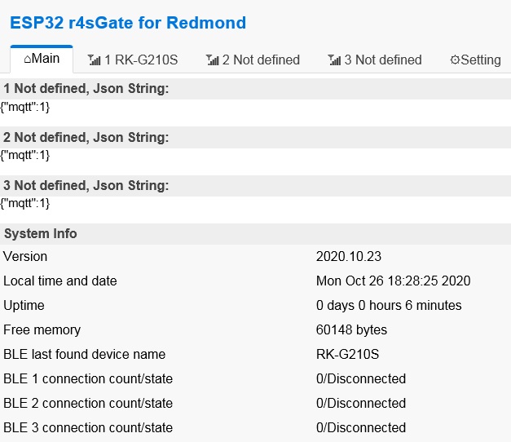This screenshot has width=511, height=442.
Task: Click the local time and date value
Action: 393,281
